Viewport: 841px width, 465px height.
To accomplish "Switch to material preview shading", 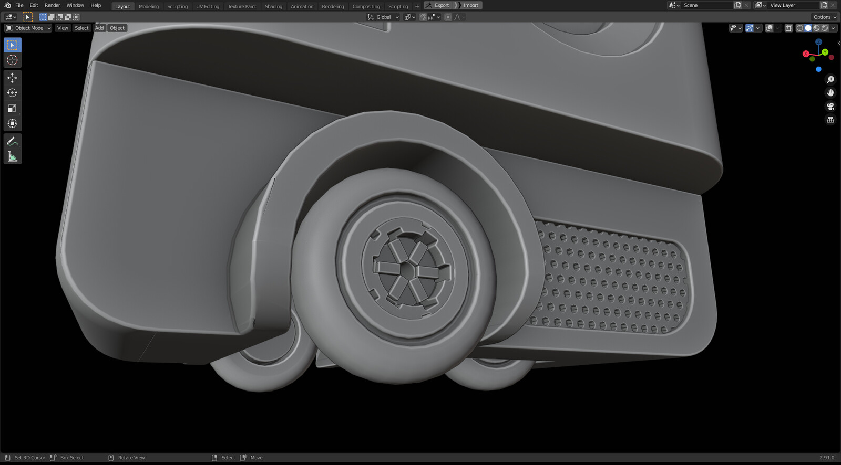I will click(816, 28).
